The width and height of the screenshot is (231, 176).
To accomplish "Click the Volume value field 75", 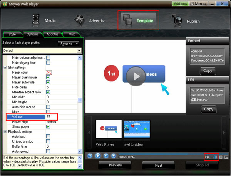I will click(x=61, y=117).
